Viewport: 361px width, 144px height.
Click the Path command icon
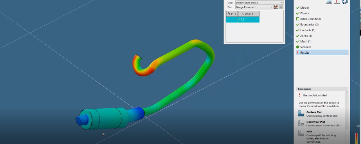coord(301,133)
